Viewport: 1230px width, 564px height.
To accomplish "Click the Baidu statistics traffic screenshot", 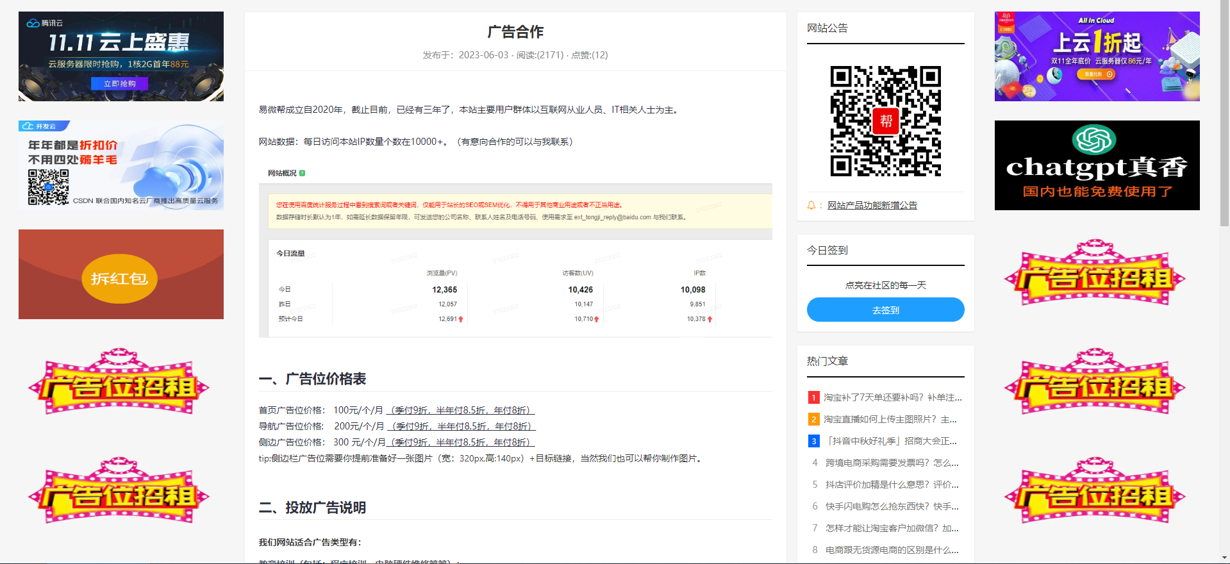I will point(515,260).
